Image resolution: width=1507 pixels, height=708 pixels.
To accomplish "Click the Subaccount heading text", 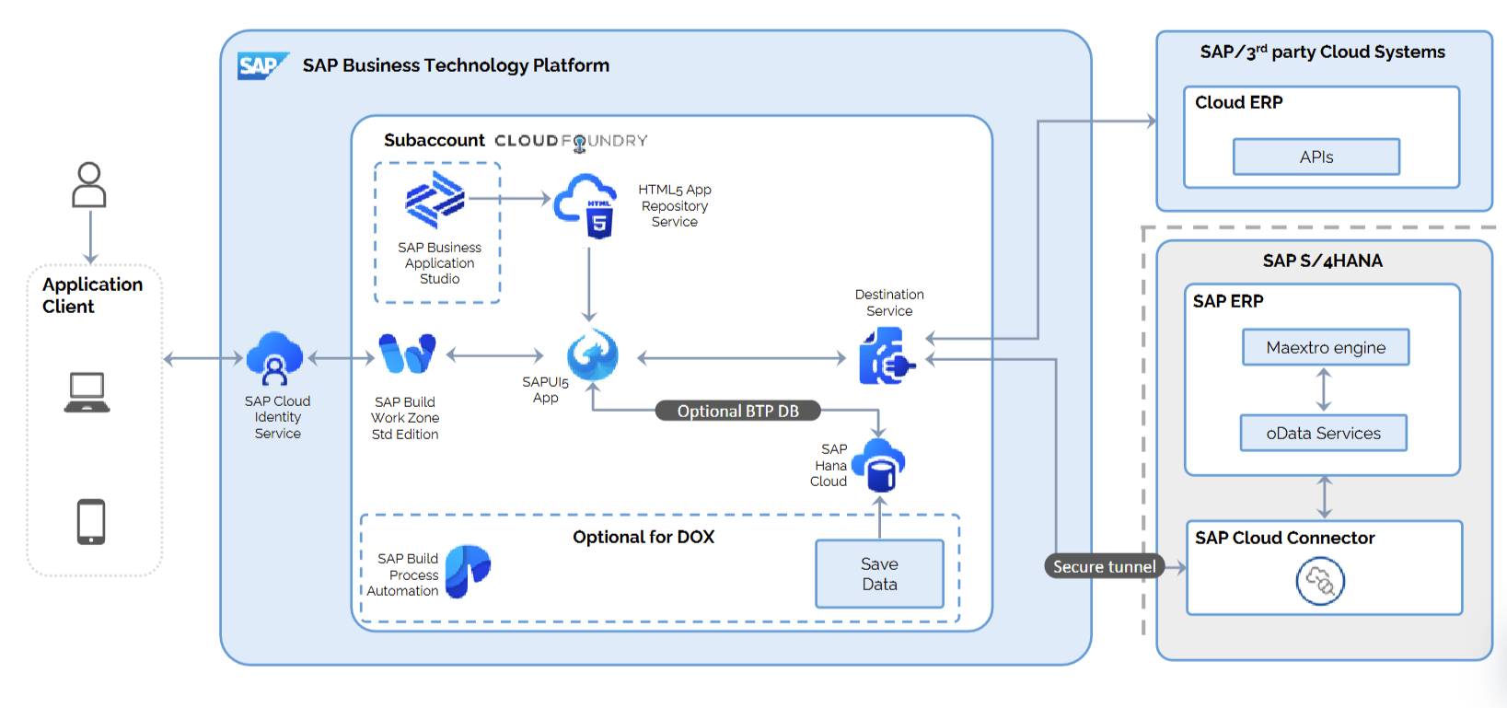I will click(434, 140).
